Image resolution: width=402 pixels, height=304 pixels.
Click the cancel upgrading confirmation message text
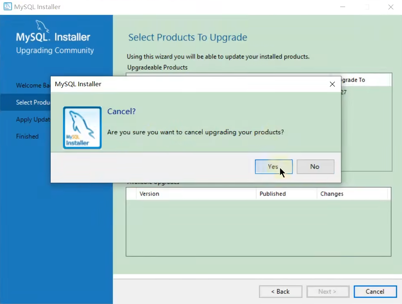(195, 132)
